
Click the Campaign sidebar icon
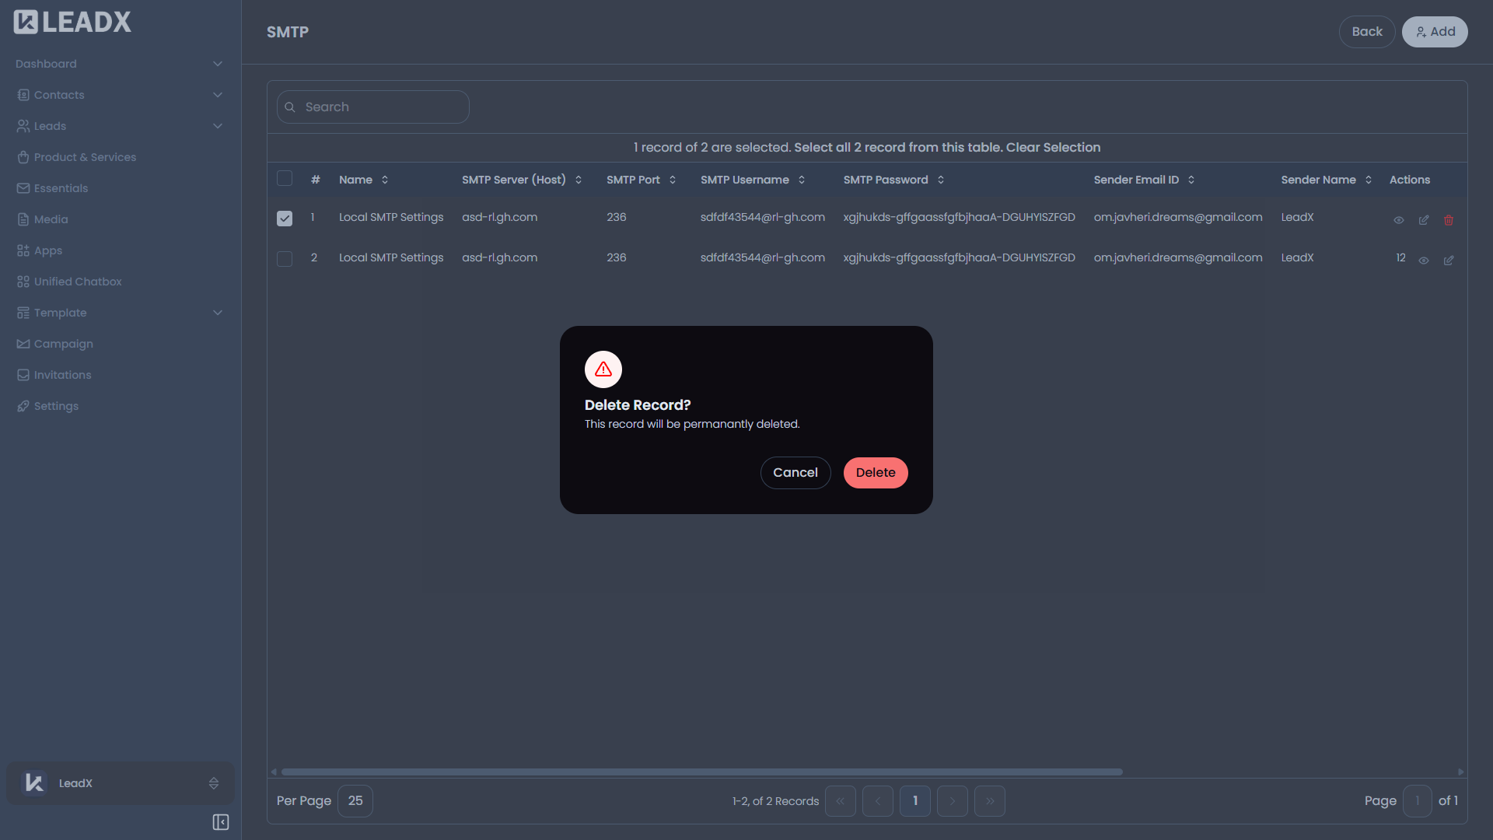pos(23,344)
